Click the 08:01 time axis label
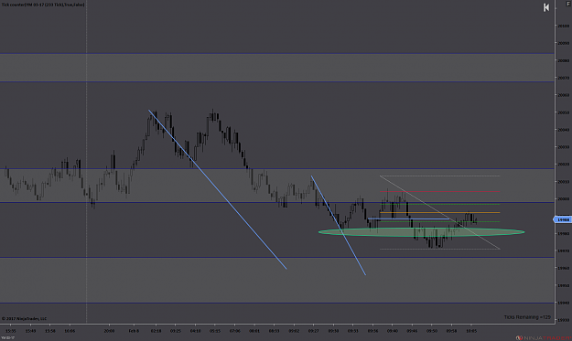The image size is (572, 341). 254,331
